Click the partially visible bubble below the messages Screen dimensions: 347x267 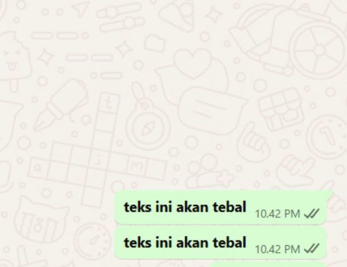click(268, 264)
